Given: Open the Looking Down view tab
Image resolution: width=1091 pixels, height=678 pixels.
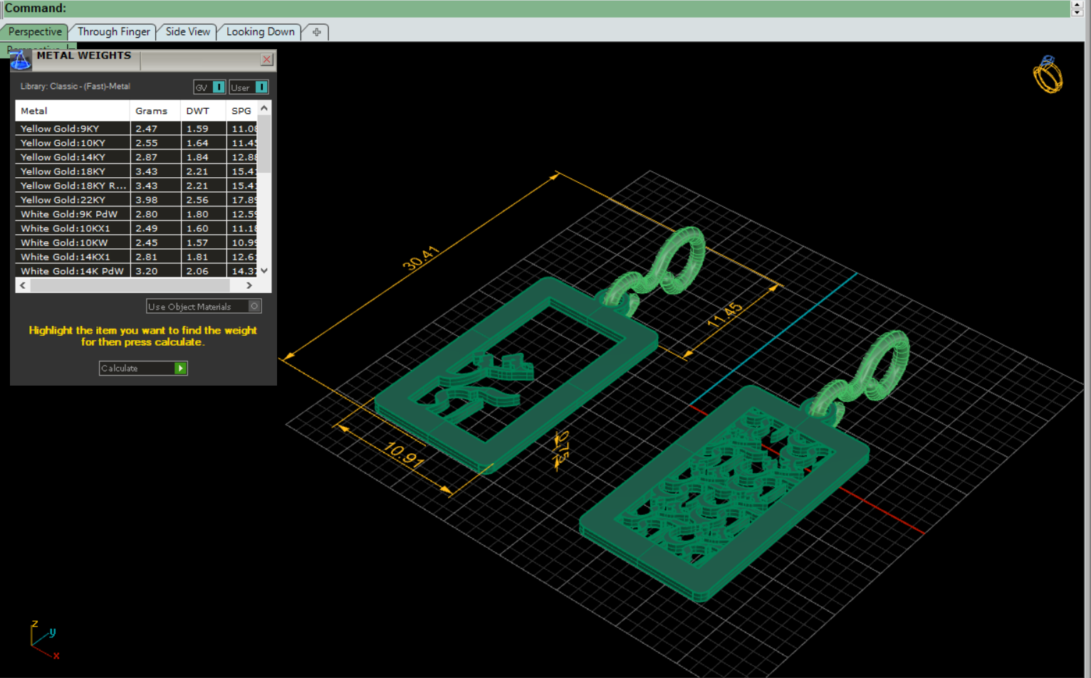Looking at the screenshot, I should (260, 32).
